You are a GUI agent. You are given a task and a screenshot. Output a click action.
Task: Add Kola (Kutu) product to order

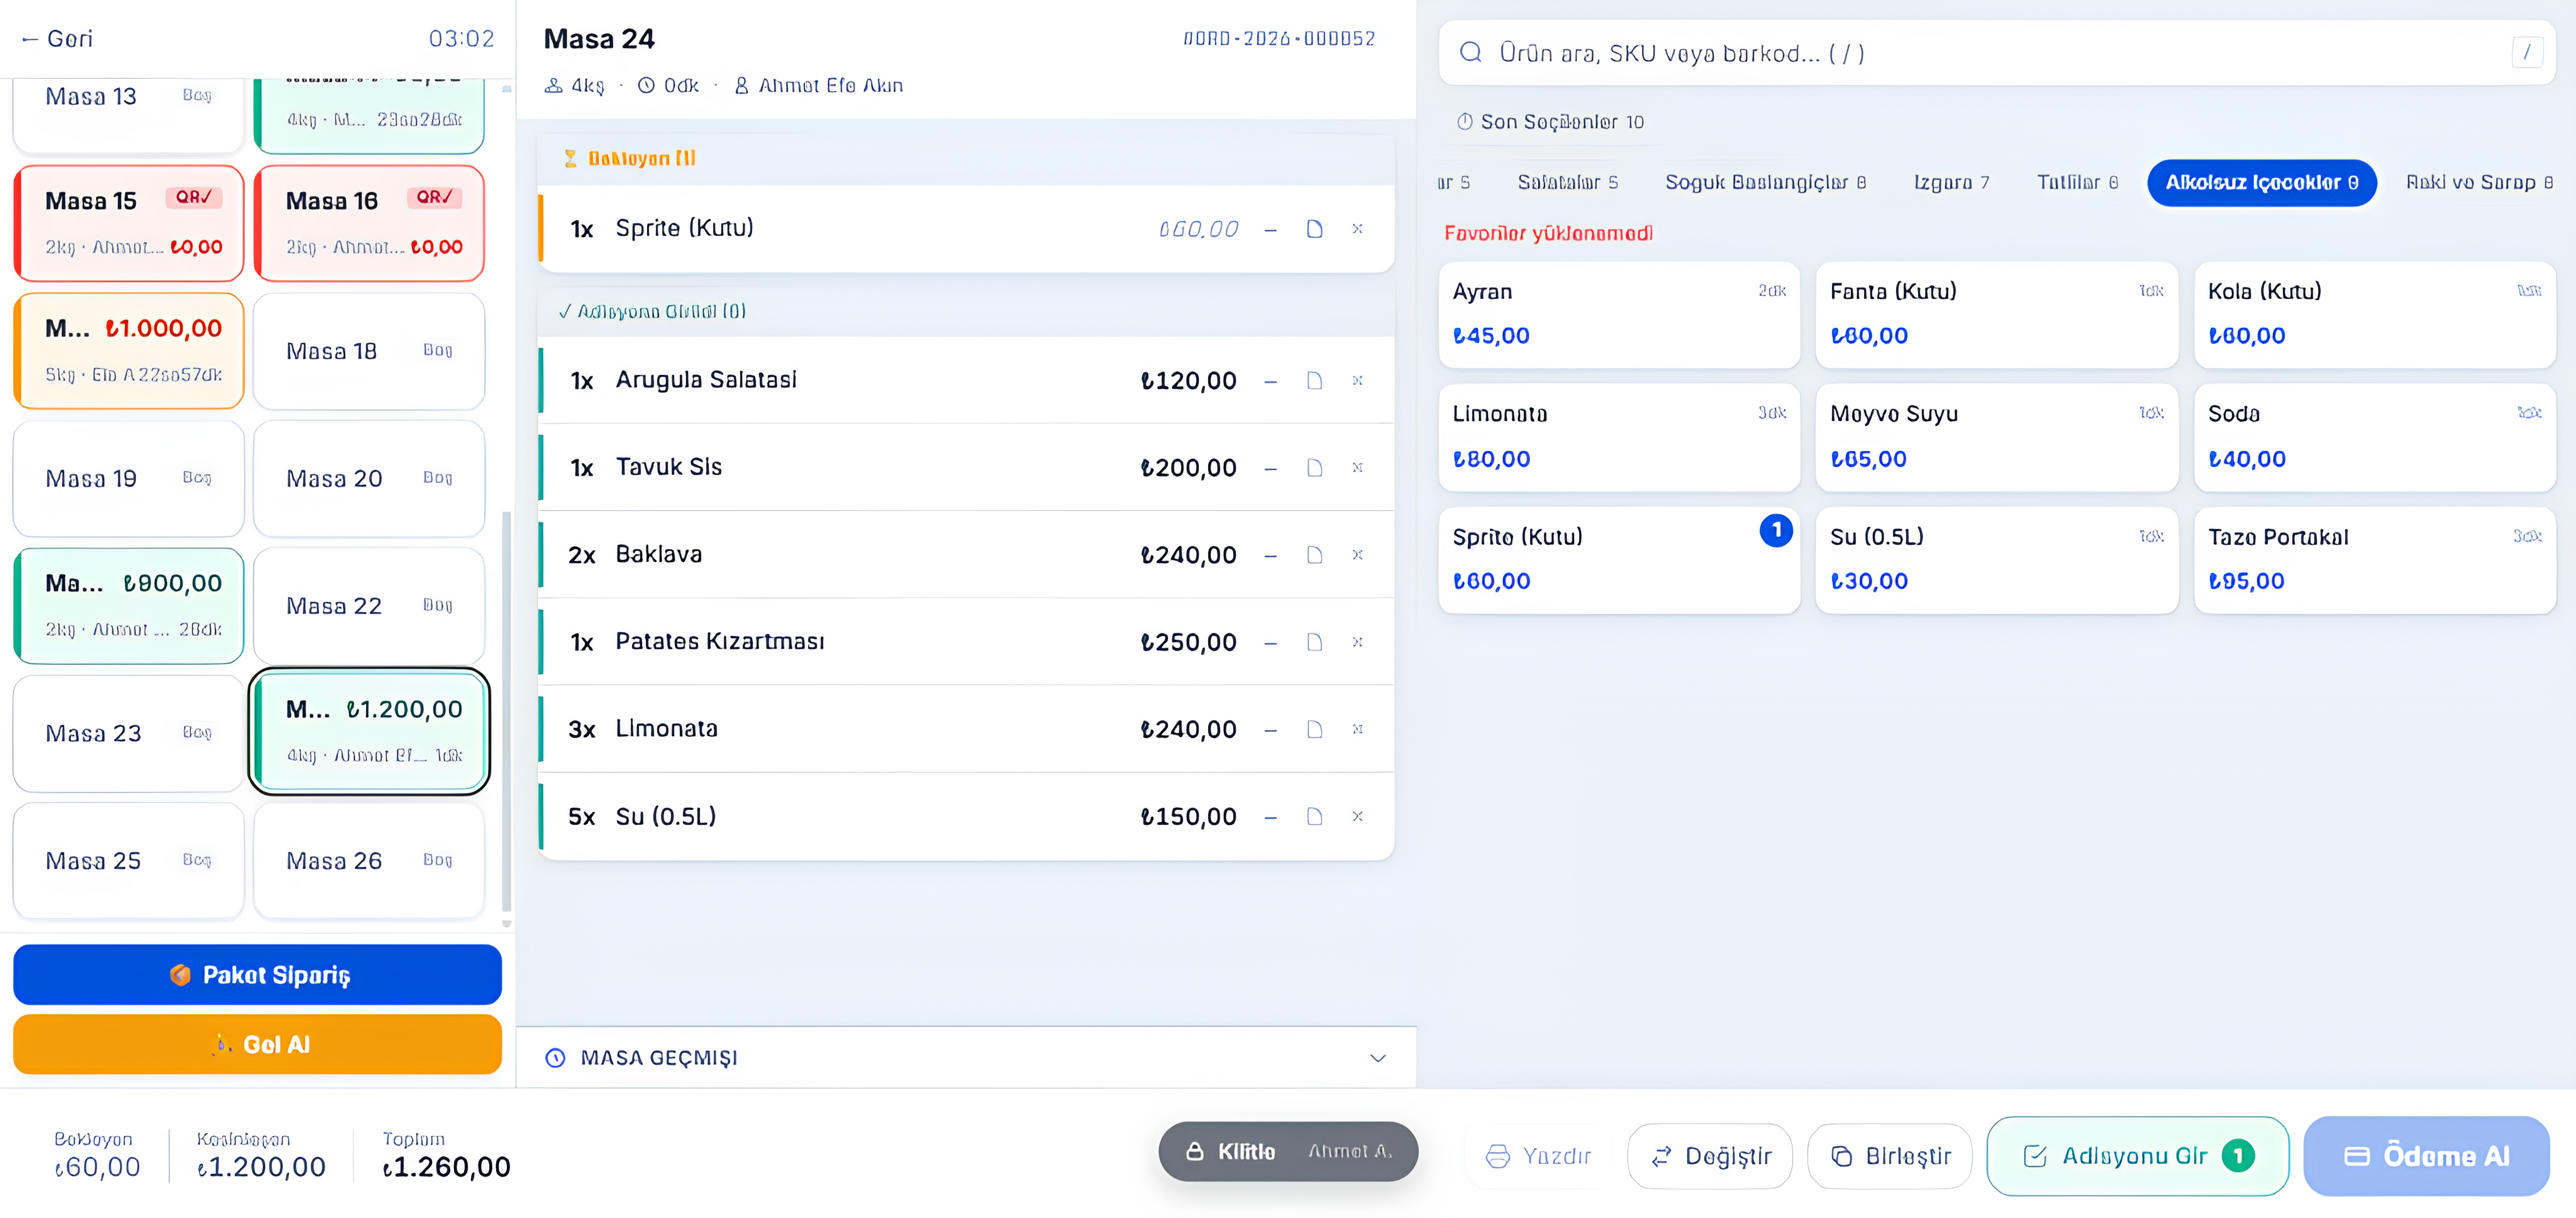point(2375,315)
